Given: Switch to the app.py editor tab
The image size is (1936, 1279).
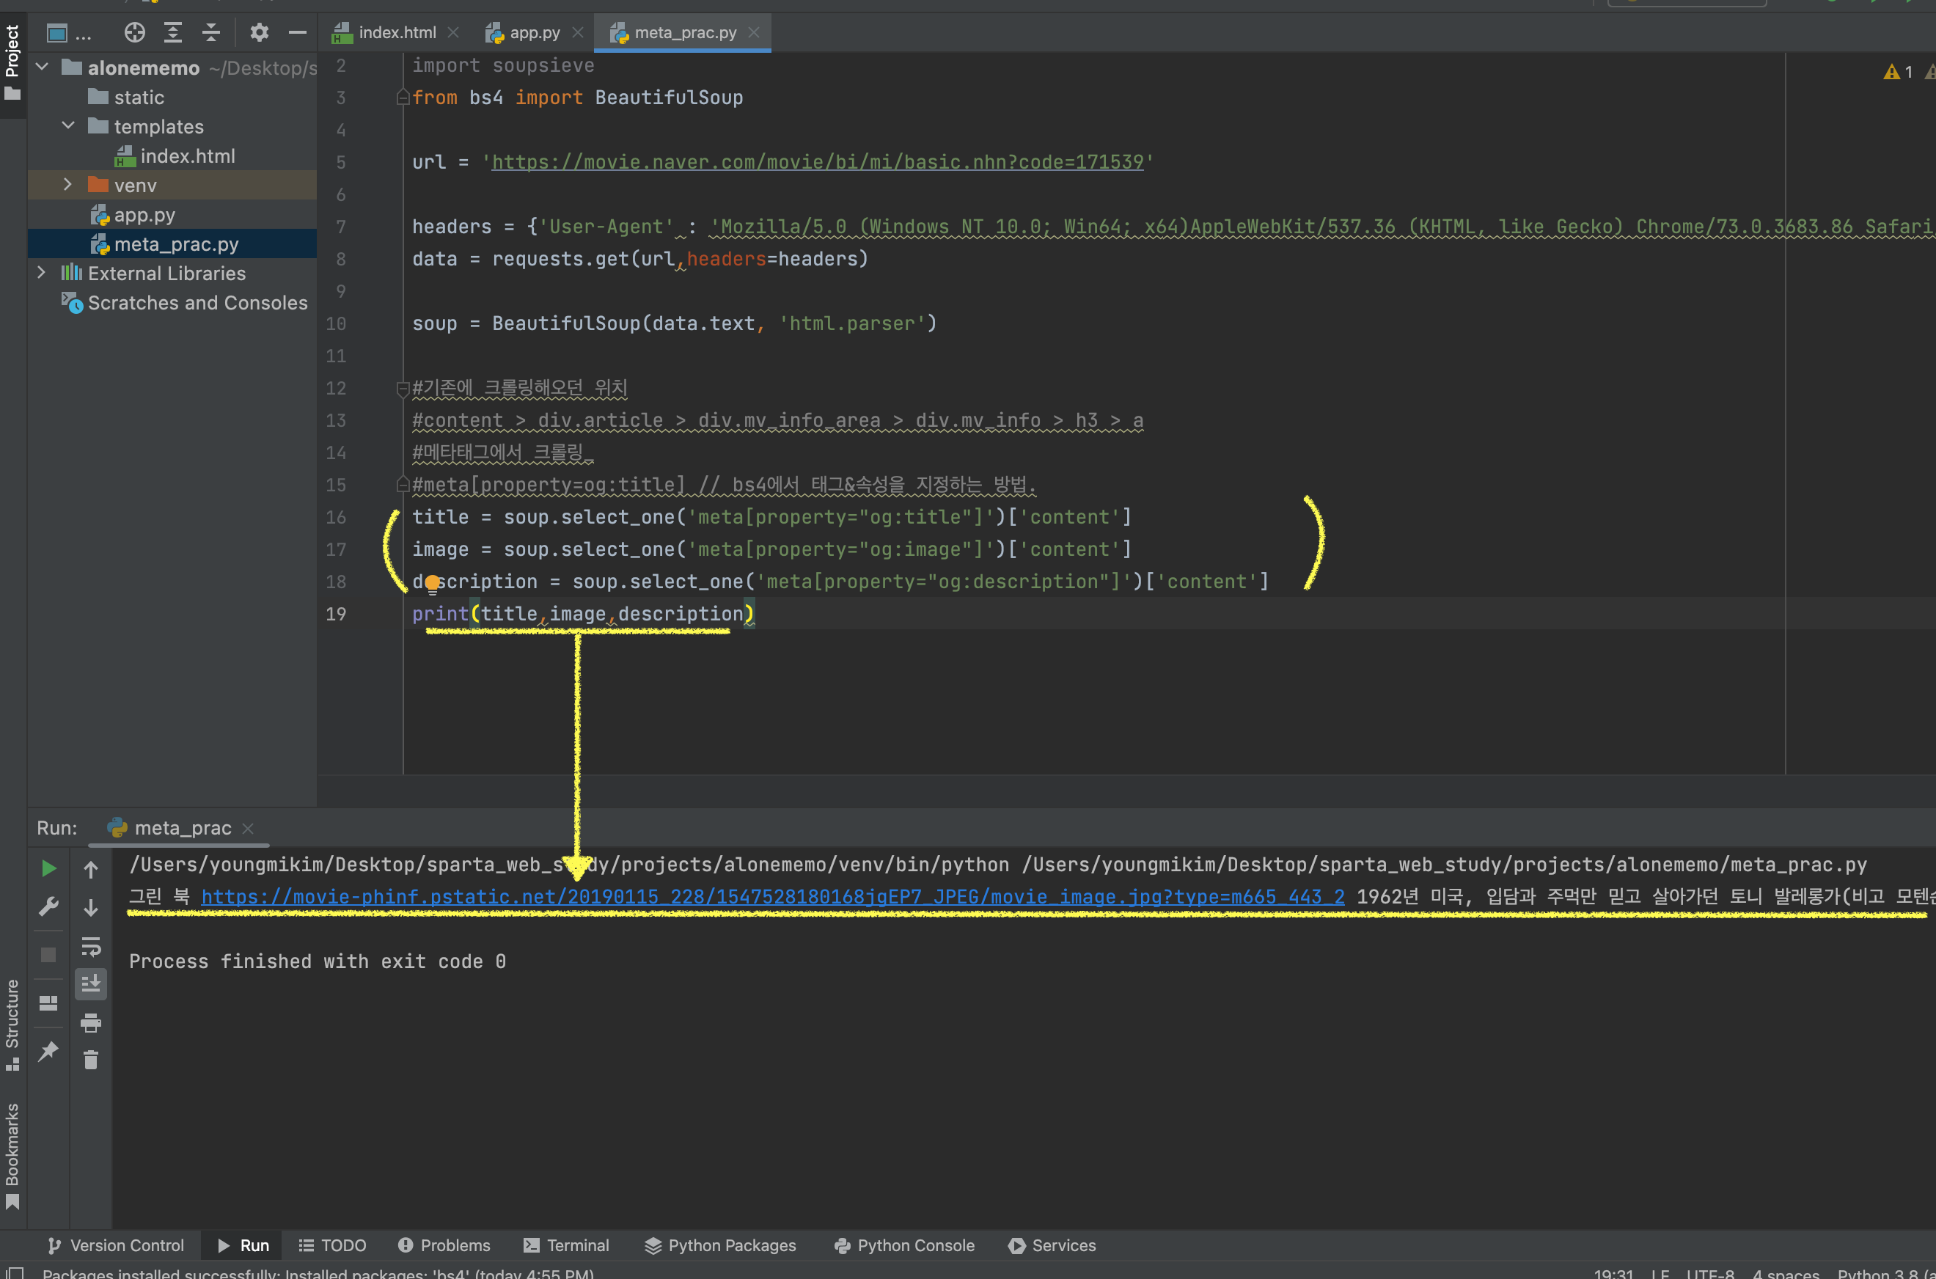Looking at the screenshot, I should [534, 32].
